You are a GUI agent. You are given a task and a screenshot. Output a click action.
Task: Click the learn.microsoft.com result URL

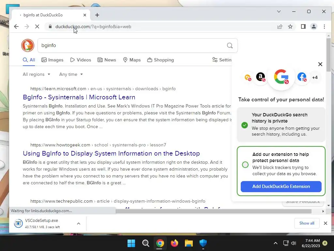[103, 89]
